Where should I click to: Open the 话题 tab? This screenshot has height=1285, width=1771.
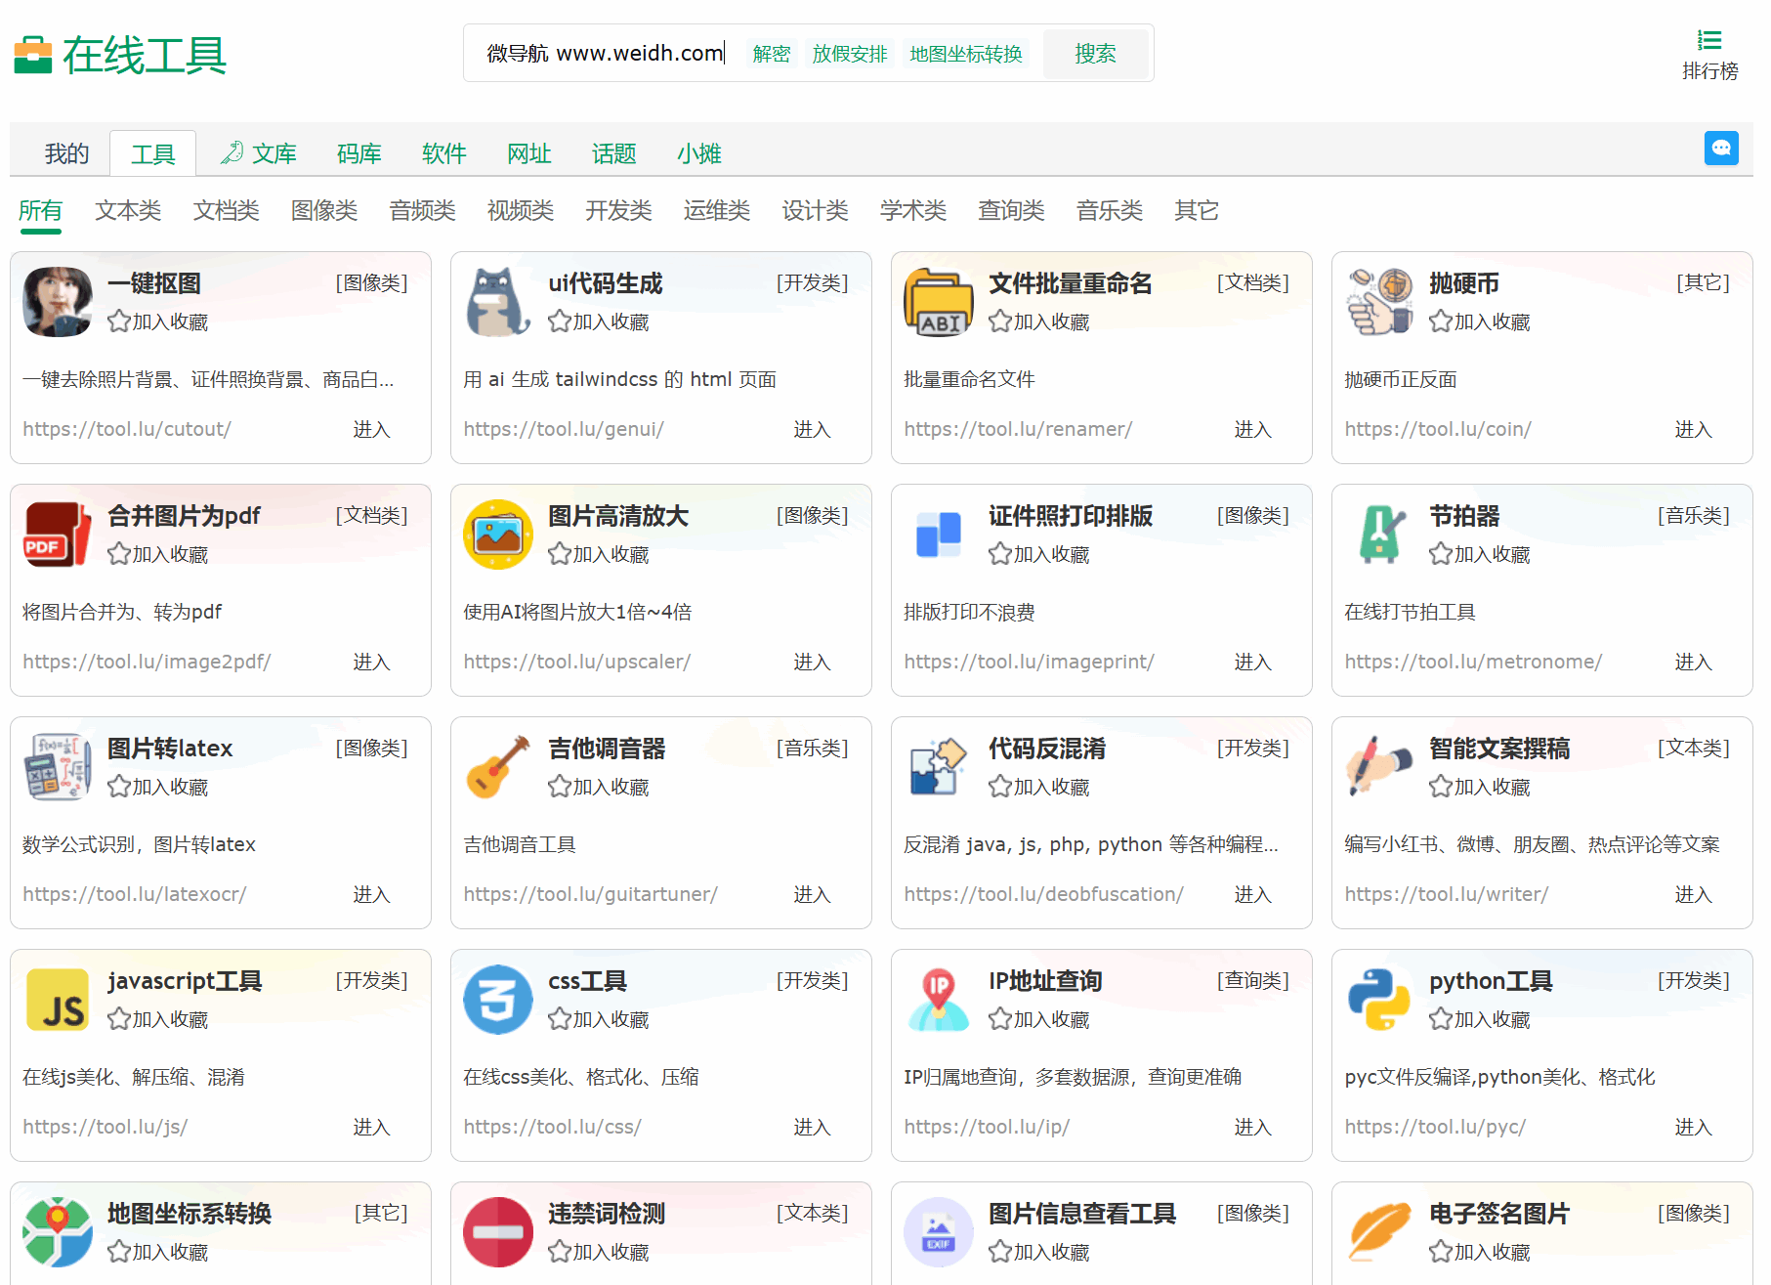coord(613,153)
